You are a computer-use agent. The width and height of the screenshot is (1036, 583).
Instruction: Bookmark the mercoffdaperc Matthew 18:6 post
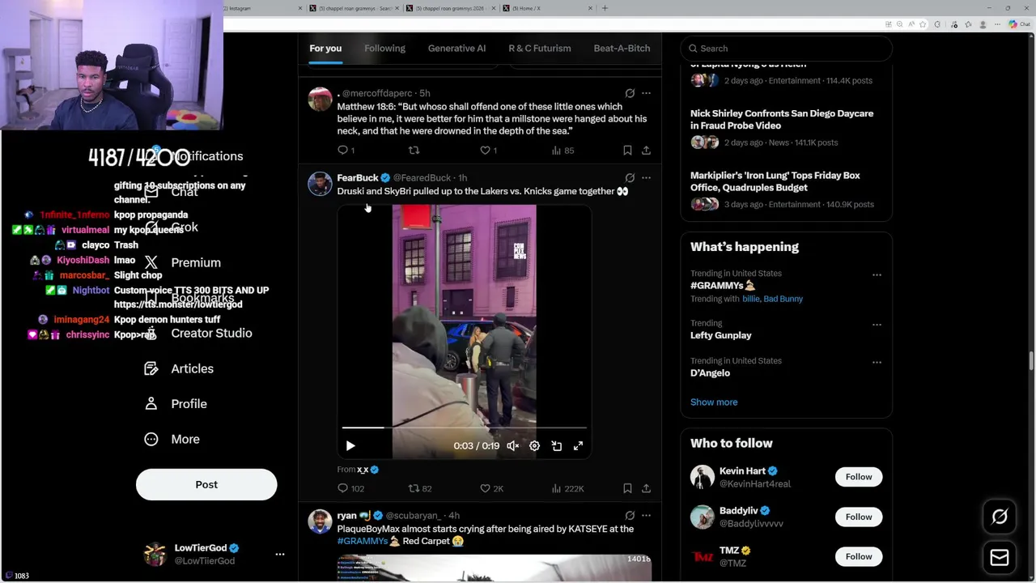point(627,150)
